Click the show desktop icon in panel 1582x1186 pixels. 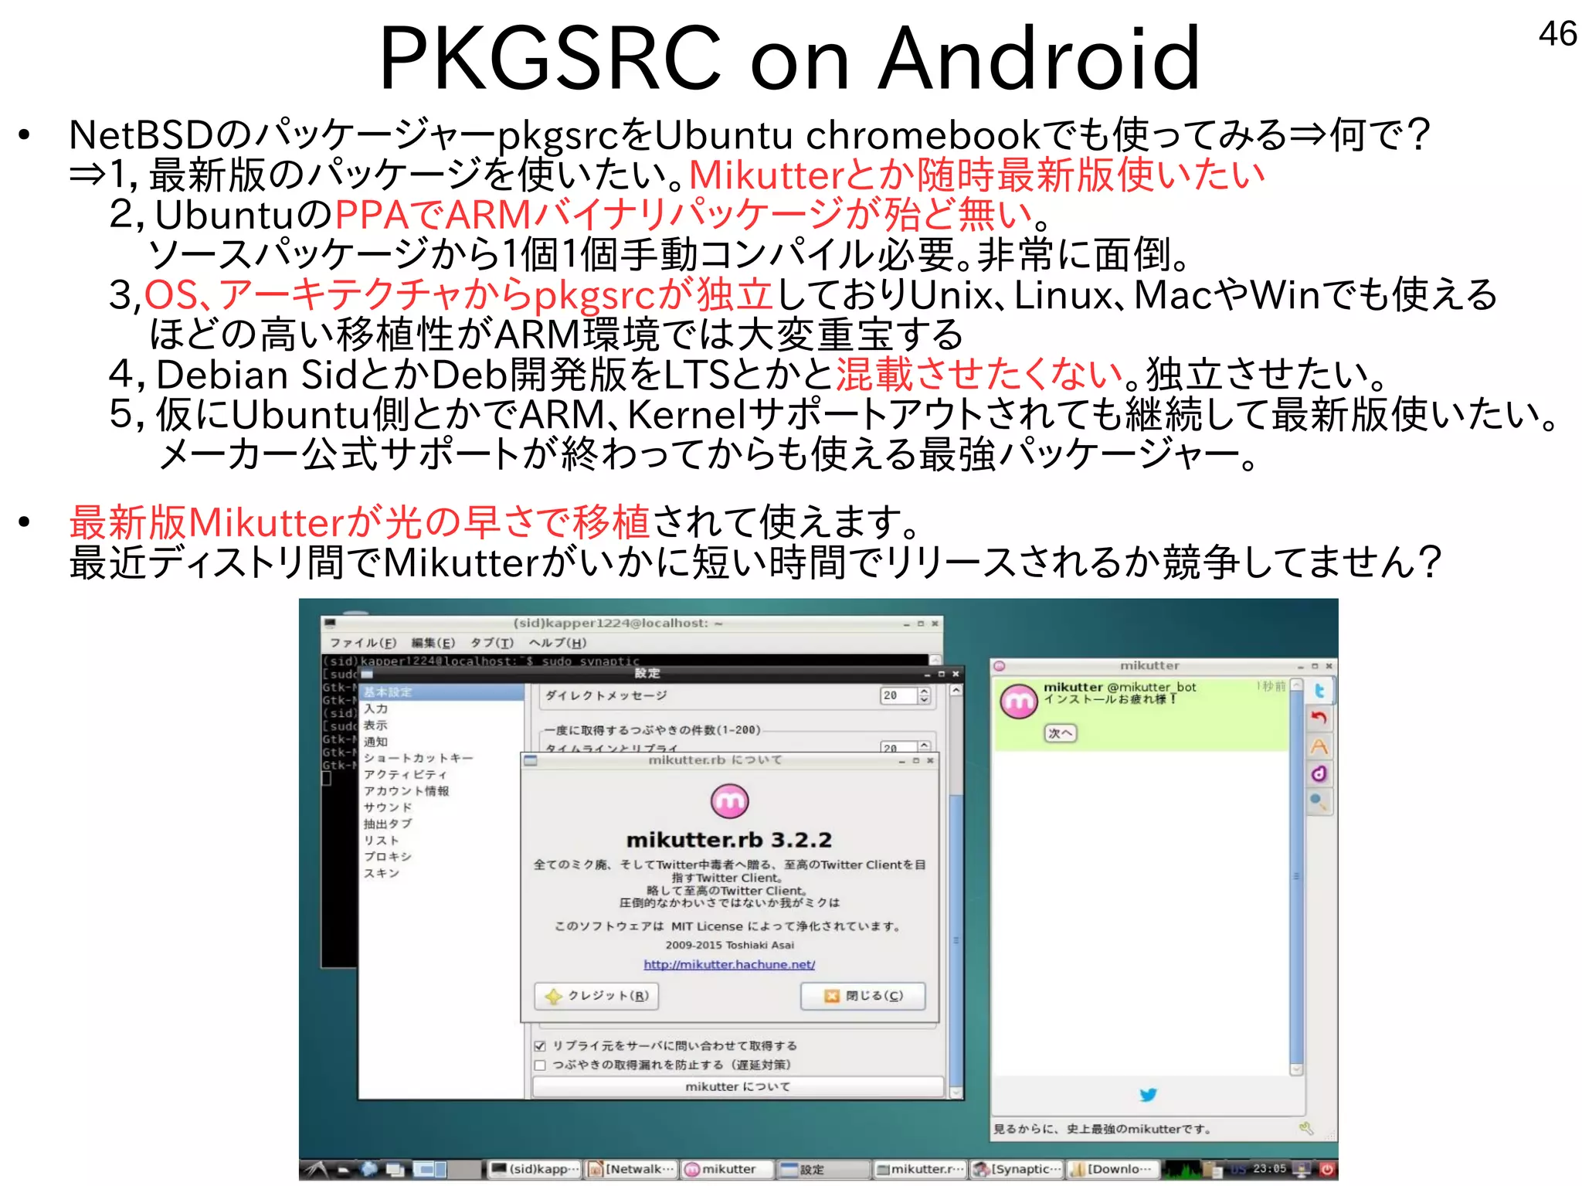[395, 1170]
